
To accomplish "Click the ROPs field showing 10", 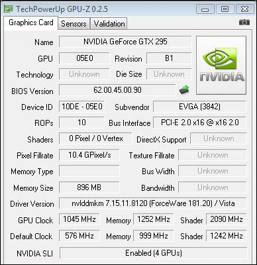I will point(81,123).
